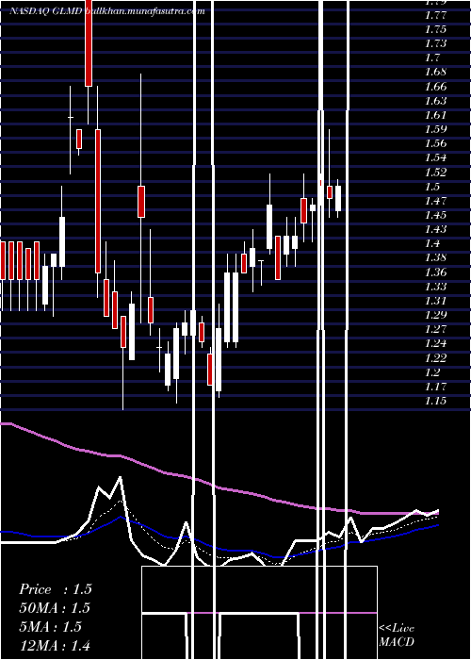Screen dimensions: 471x660
Task: Click the 1.31 price axis label
Action: (x=435, y=301)
